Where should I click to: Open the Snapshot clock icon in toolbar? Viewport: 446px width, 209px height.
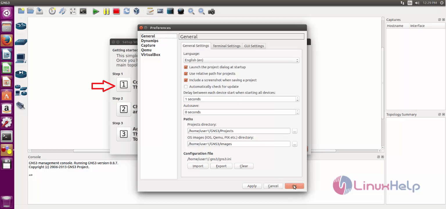pos(52,11)
